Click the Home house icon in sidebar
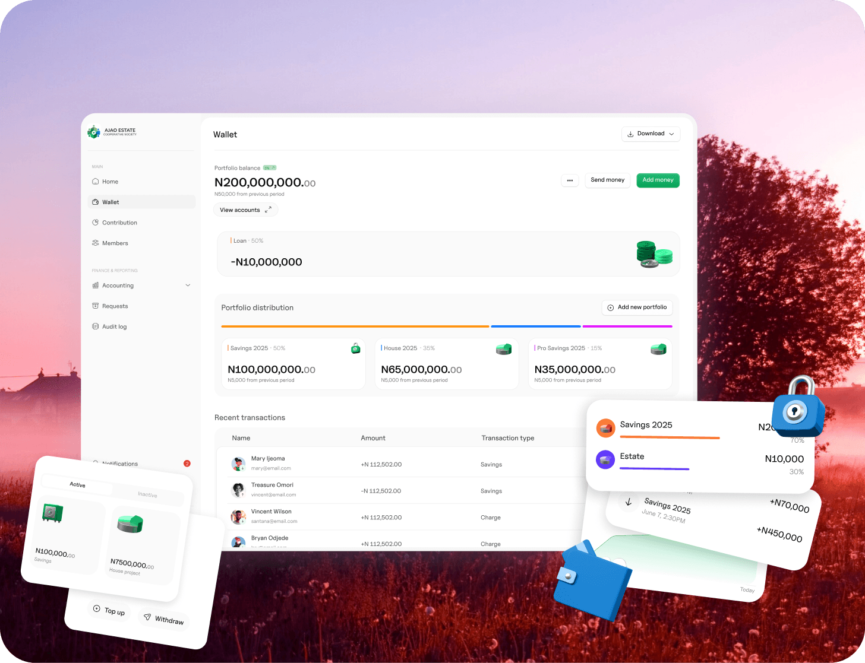The height and width of the screenshot is (663, 865). click(95, 182)
